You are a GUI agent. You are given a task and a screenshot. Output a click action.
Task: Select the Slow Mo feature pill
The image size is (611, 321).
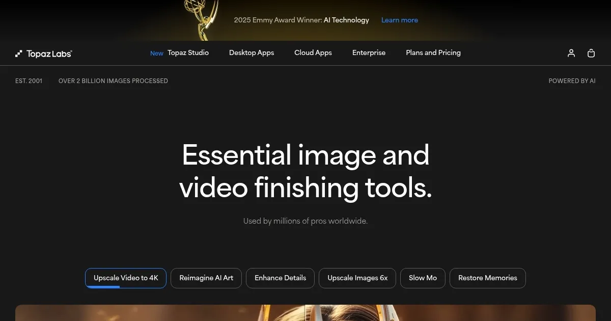pos(423,278)
